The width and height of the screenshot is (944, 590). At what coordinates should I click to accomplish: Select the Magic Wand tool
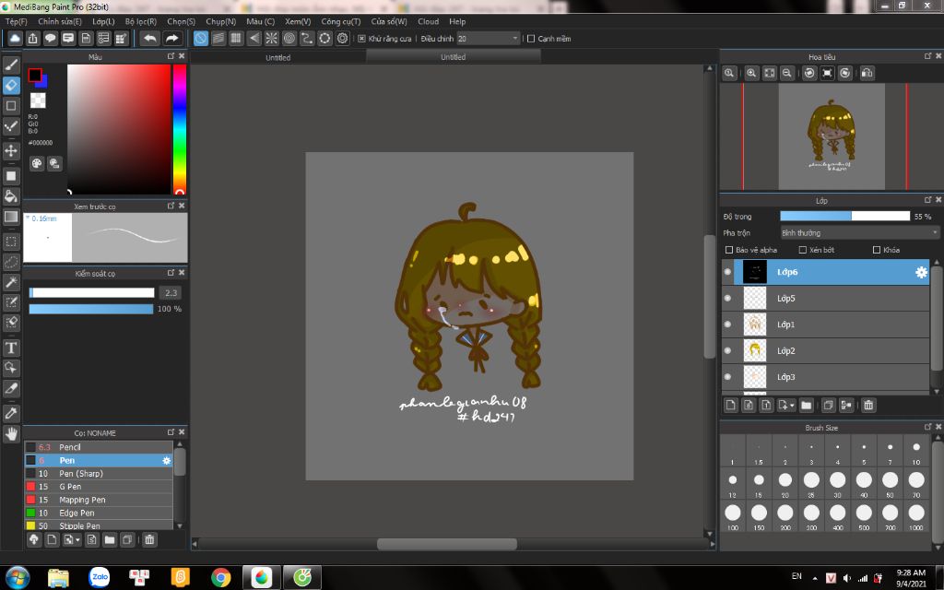point(11,282)
